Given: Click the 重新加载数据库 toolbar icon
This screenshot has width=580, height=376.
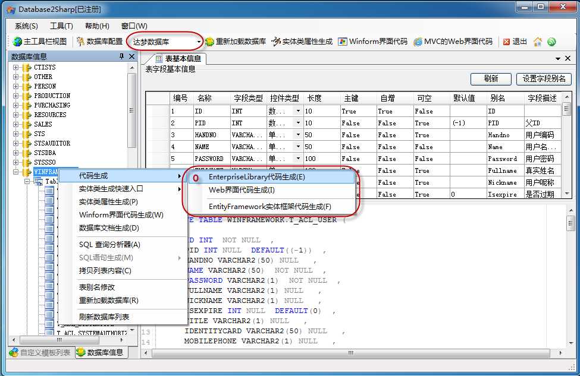Looking at the screenshot, I should tap(210, 42).
